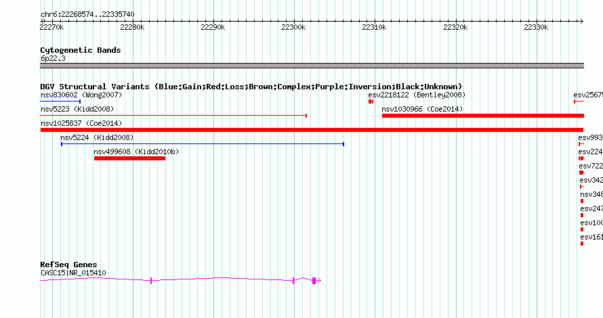Click the esv2567 variant label at top right

click(588, 95)
